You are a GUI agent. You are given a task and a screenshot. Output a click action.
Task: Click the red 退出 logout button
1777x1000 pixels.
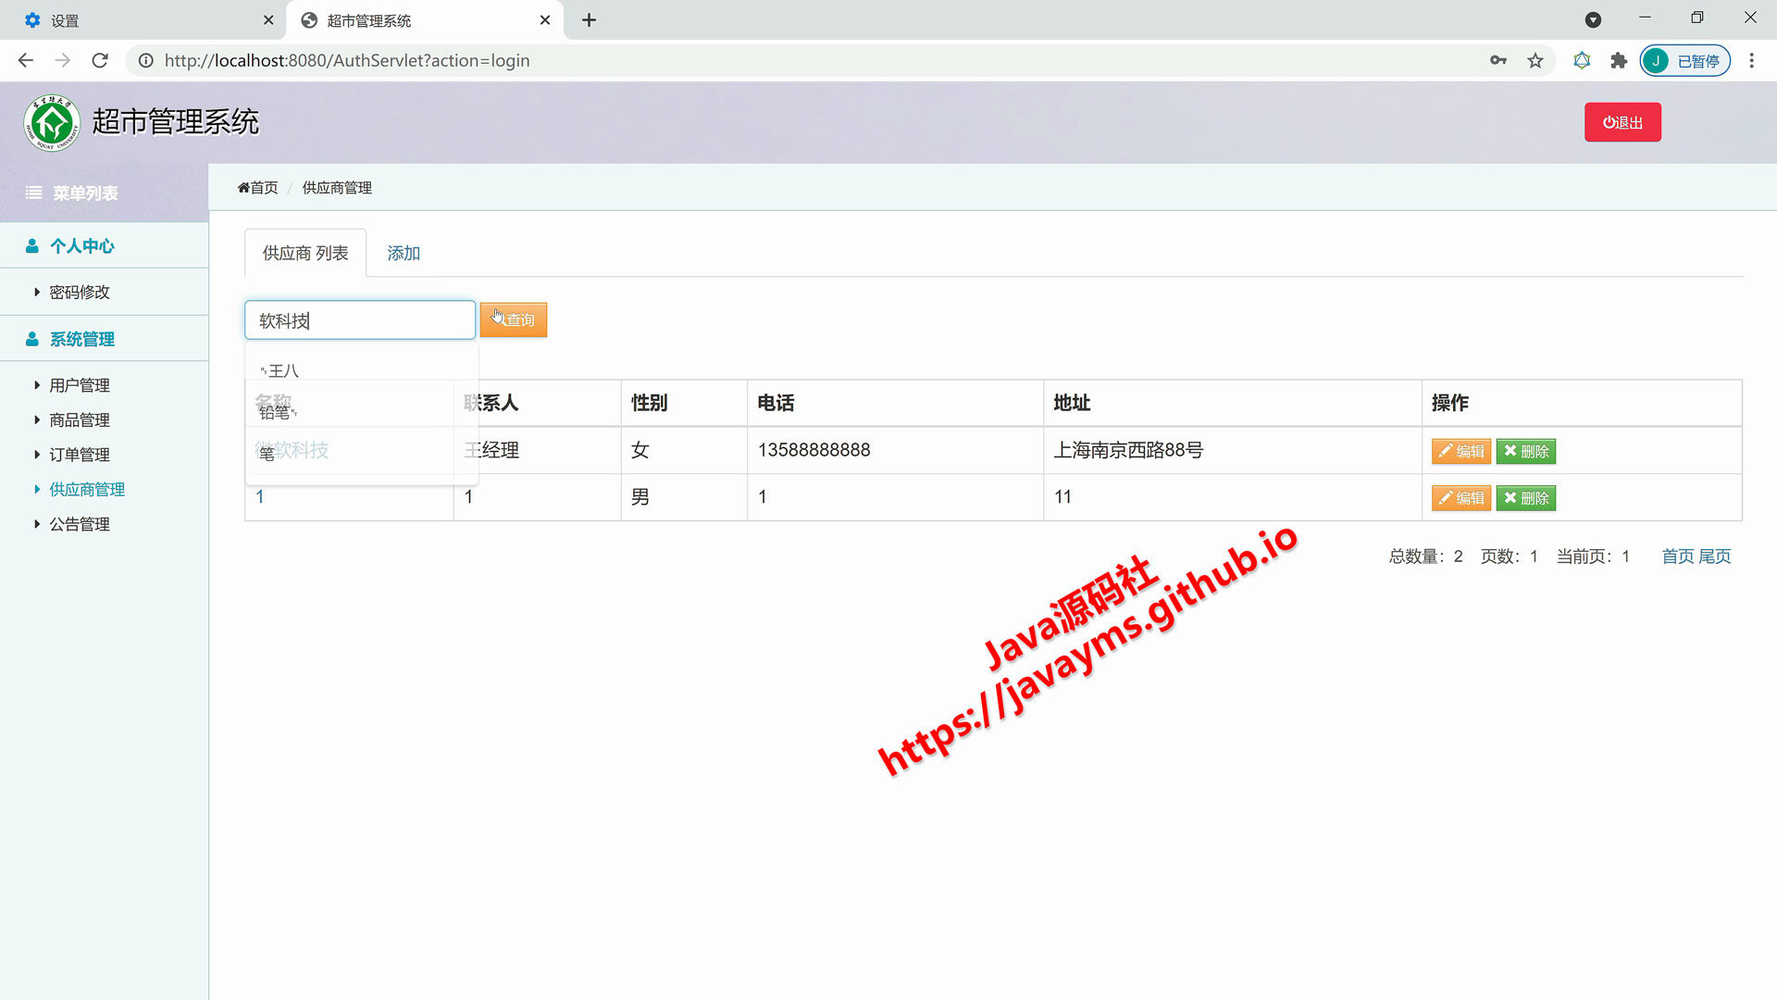tap(1622, 122)
